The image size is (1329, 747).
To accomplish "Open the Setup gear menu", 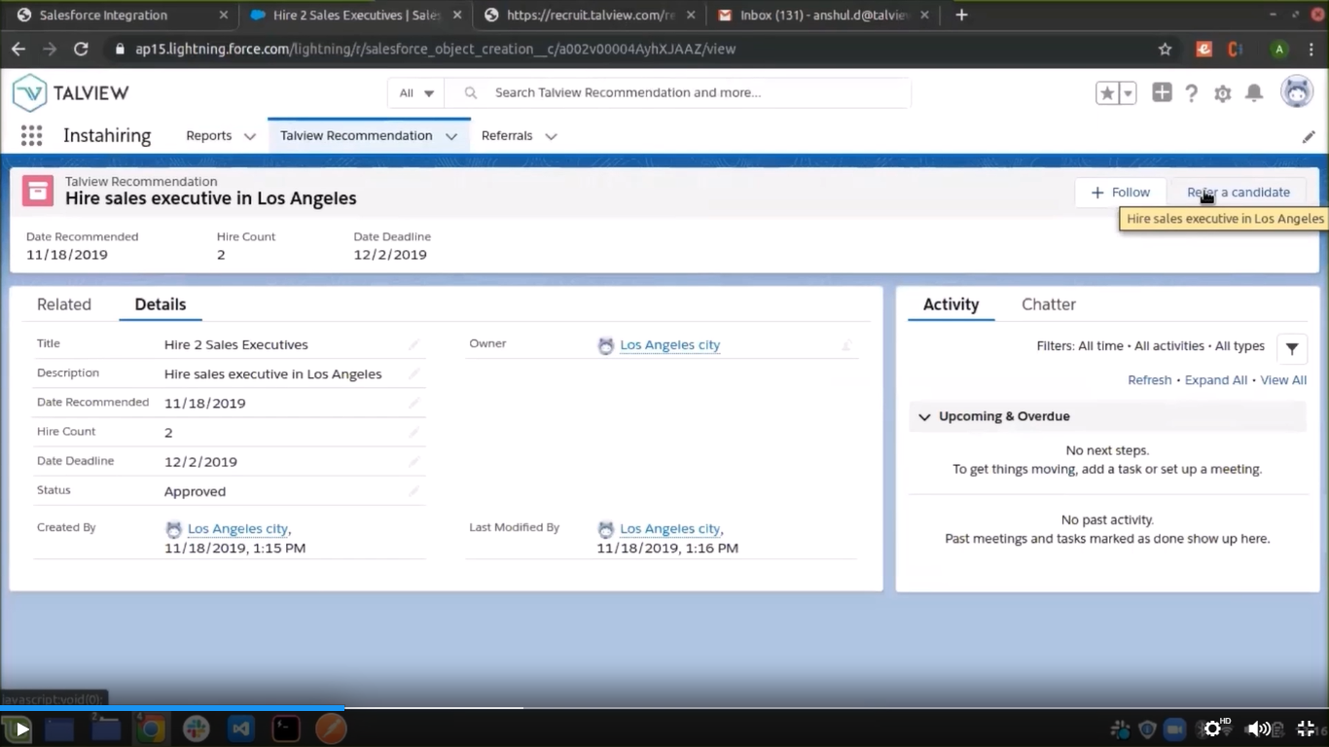I will tap(1223, 93).
